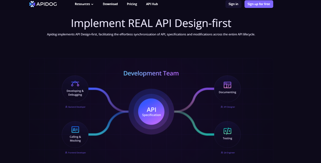
Task: Click the central API Specification circle
Action: [x=151, y=112]
